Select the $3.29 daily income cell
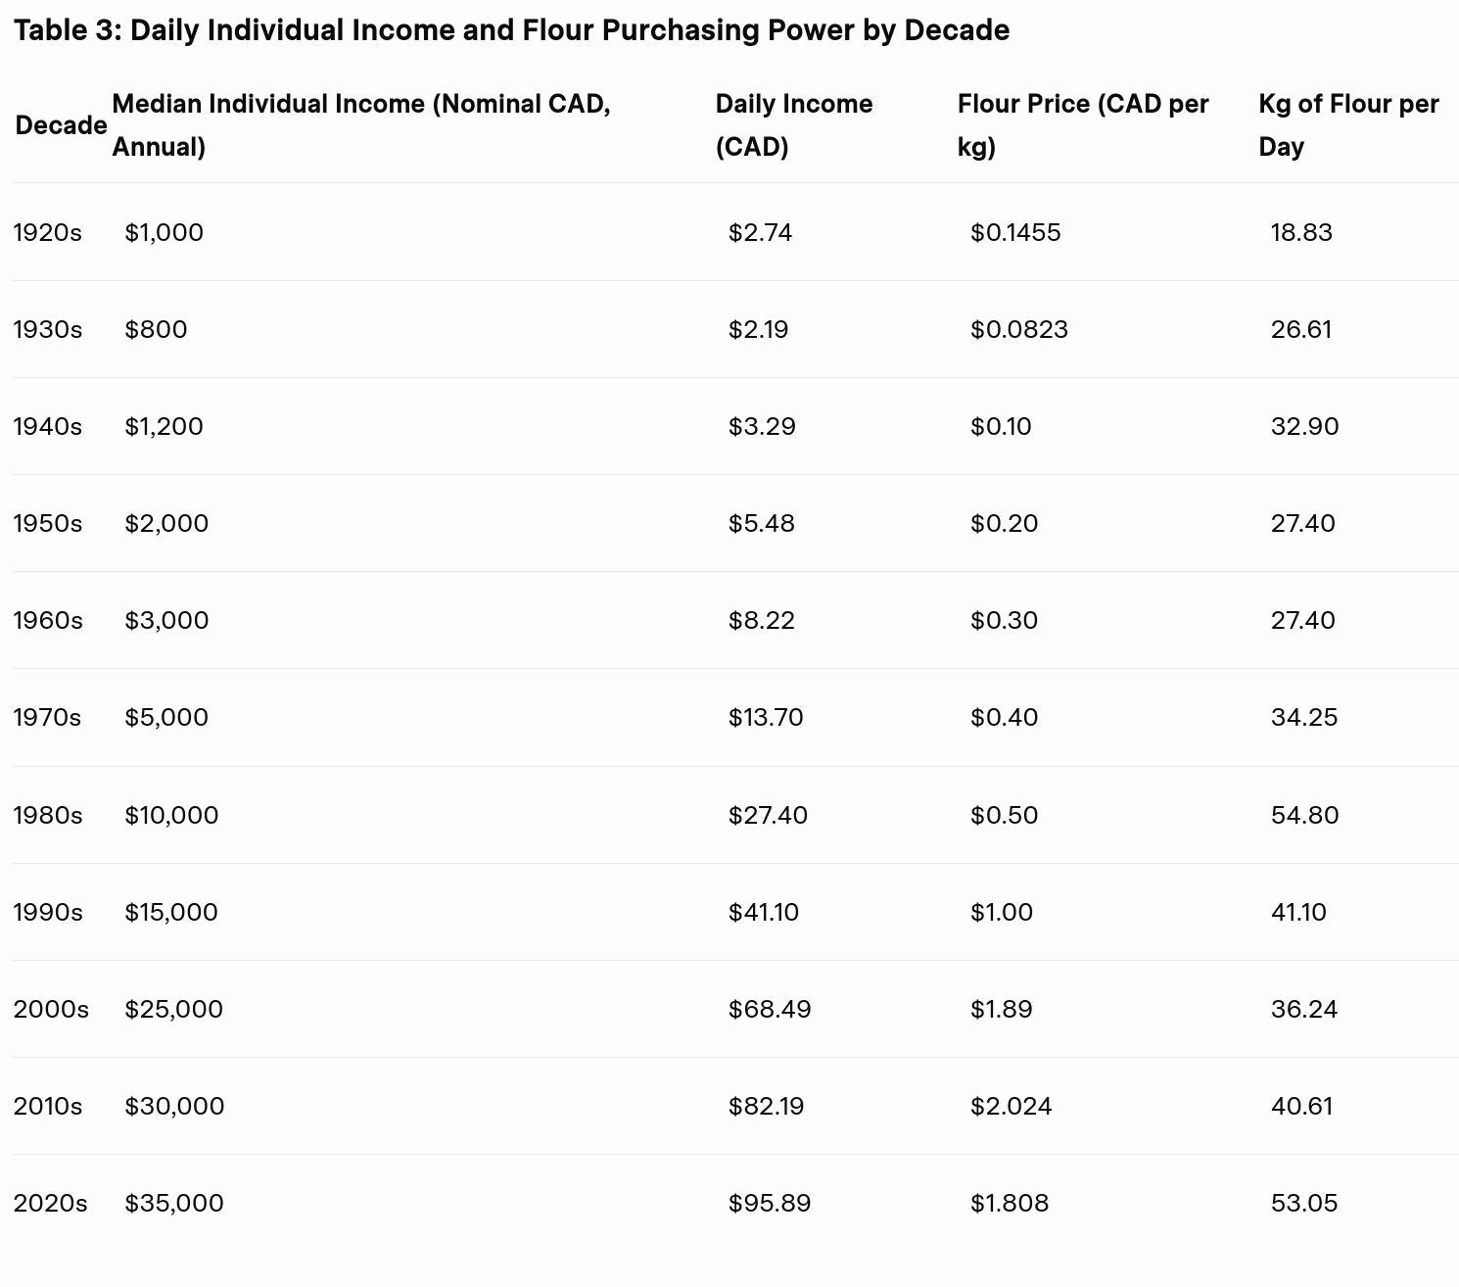This screenshot has width=1459, height=1287. tap(762, 426)
